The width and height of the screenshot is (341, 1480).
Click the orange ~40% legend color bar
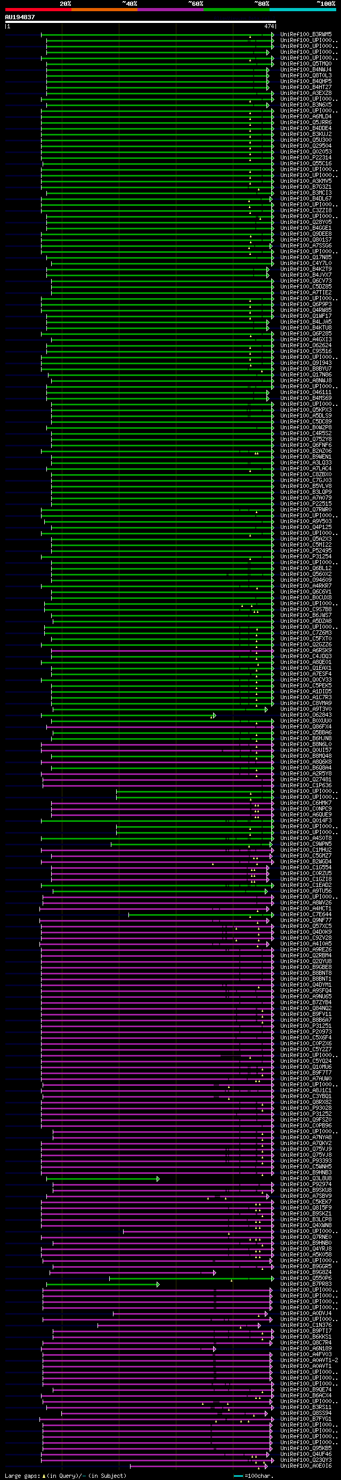pos(104,10)
